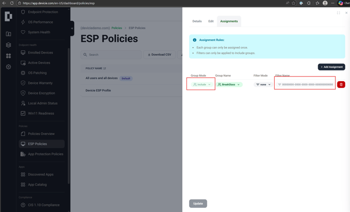Switch to the Assignments tab
The image size is (350, 212).
click(229, 21)
